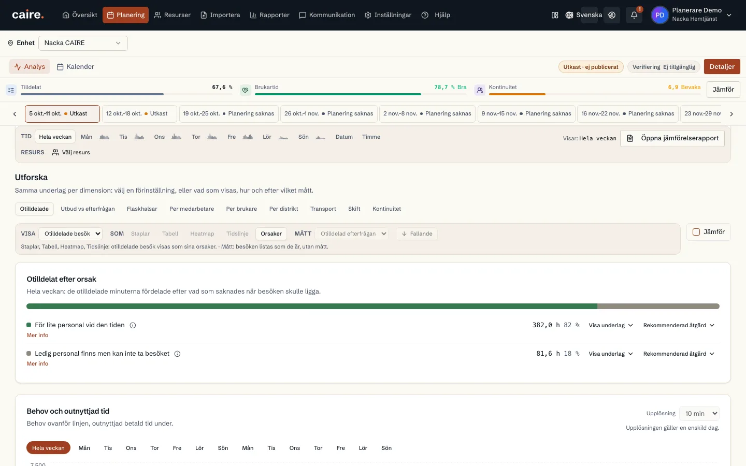Click the Tilldelat progress bar
This screenshot has height=466, width=746.
[126, 94]
